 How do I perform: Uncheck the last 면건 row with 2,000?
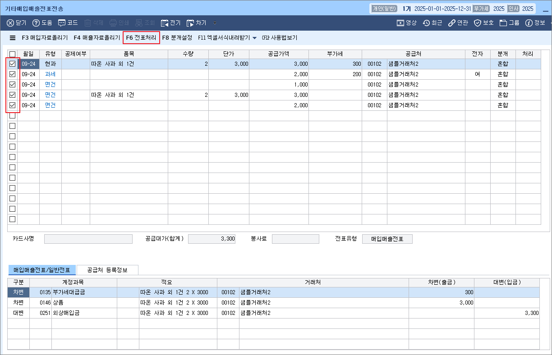point(13,105)
